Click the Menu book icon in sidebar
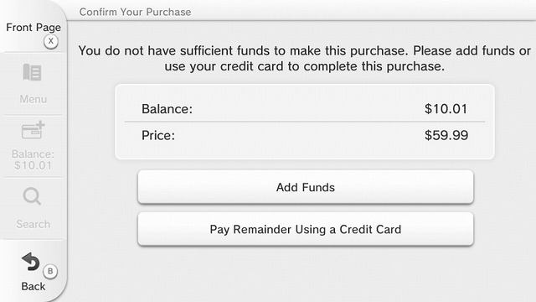The height and width of the screenshot is (302, 536). tap(33, 72)
